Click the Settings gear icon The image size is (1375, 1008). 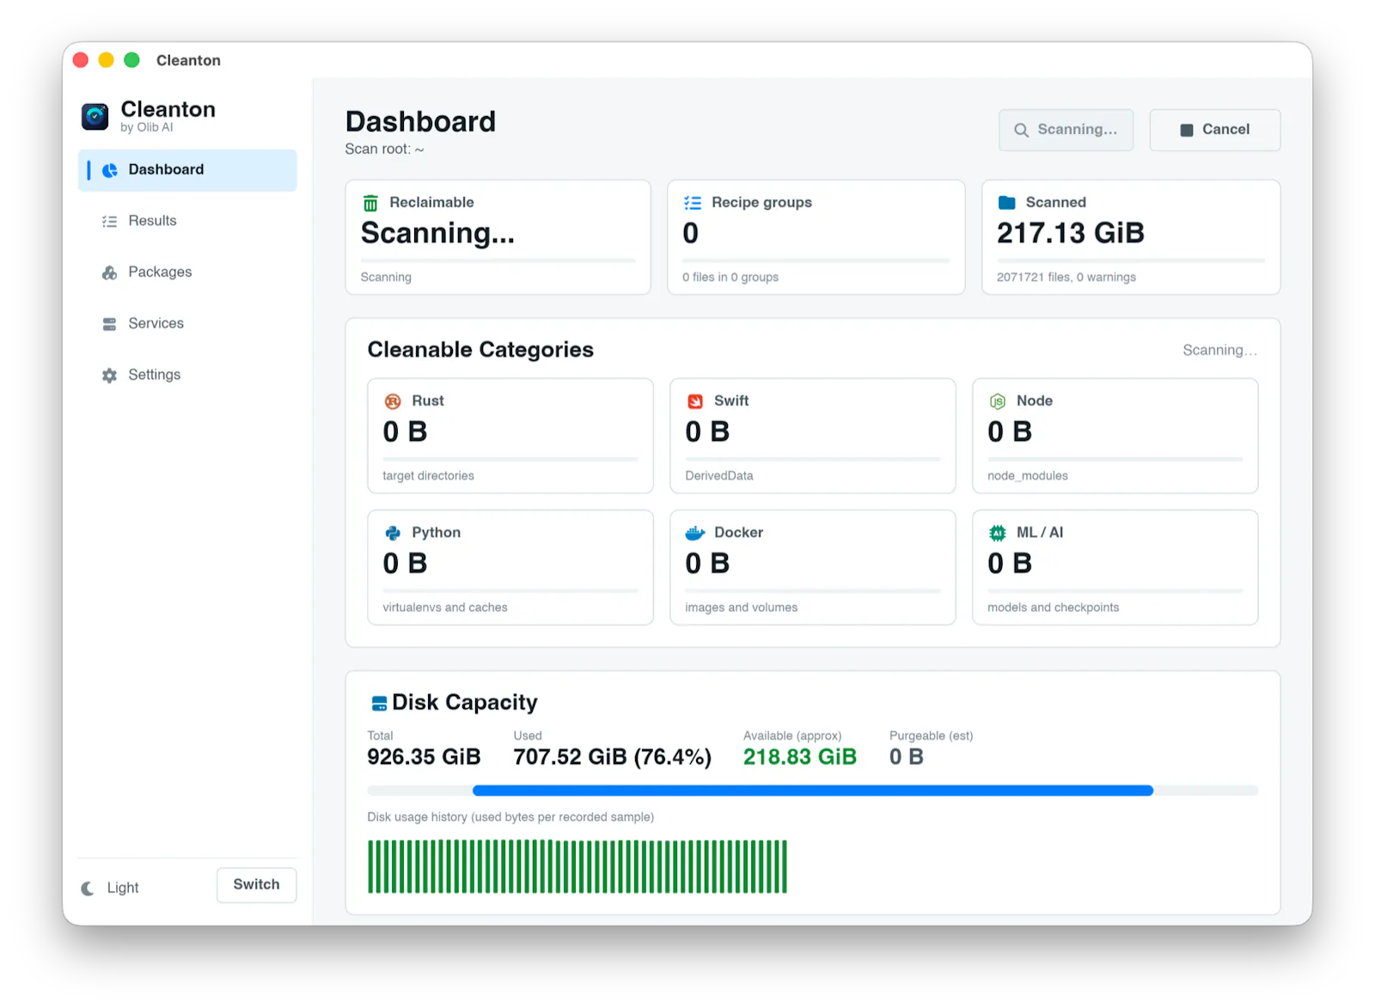(x=109, y=376)
